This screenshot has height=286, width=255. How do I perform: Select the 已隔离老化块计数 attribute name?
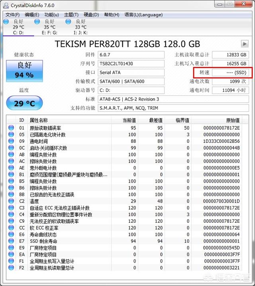[48, 134]
